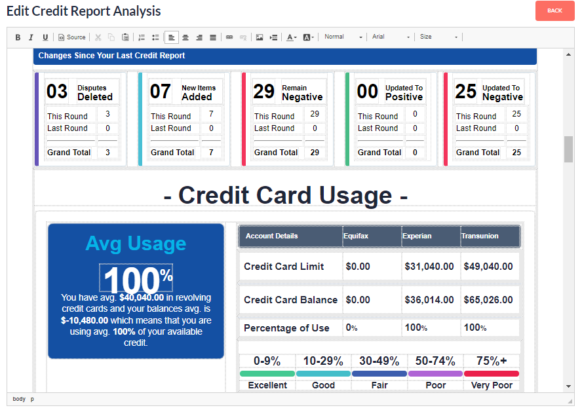This screenshot has width=582, height=410.
Task: Open the background color dropdown
Action: coord(309,37)
